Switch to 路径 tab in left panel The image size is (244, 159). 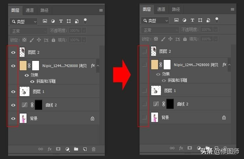pyautogui.click(x=44, y=10)
